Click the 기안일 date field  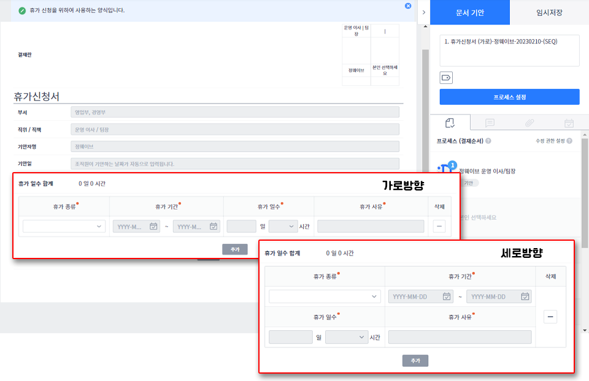(235, 164)
